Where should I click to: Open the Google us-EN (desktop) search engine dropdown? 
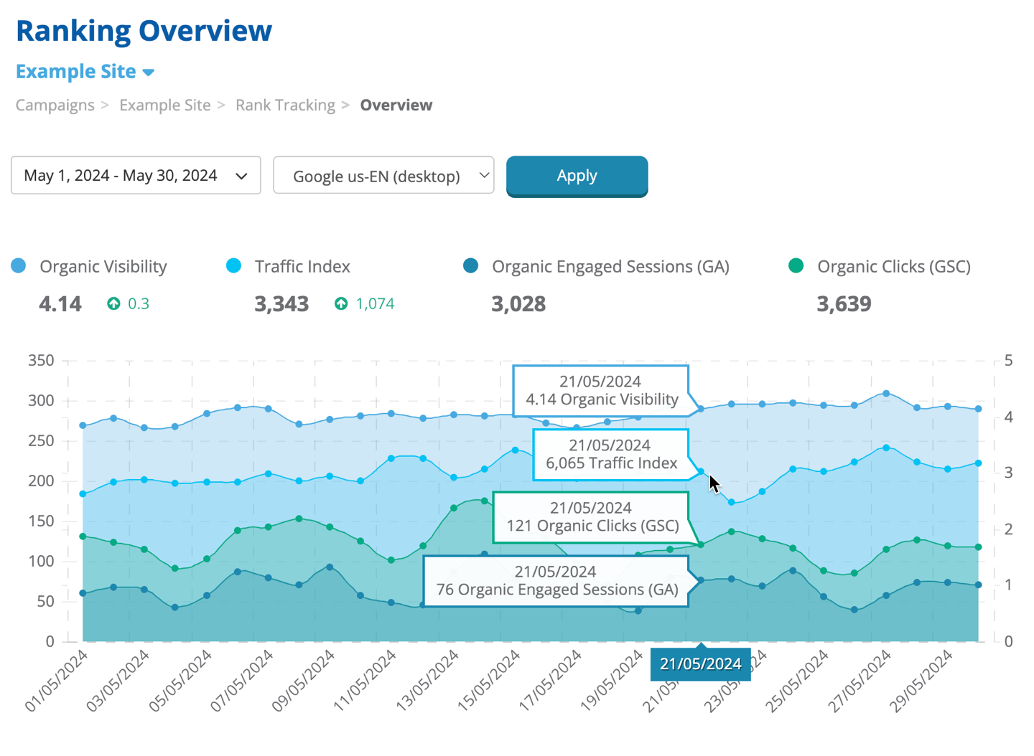pyautogui.click(x=383, y=176)
